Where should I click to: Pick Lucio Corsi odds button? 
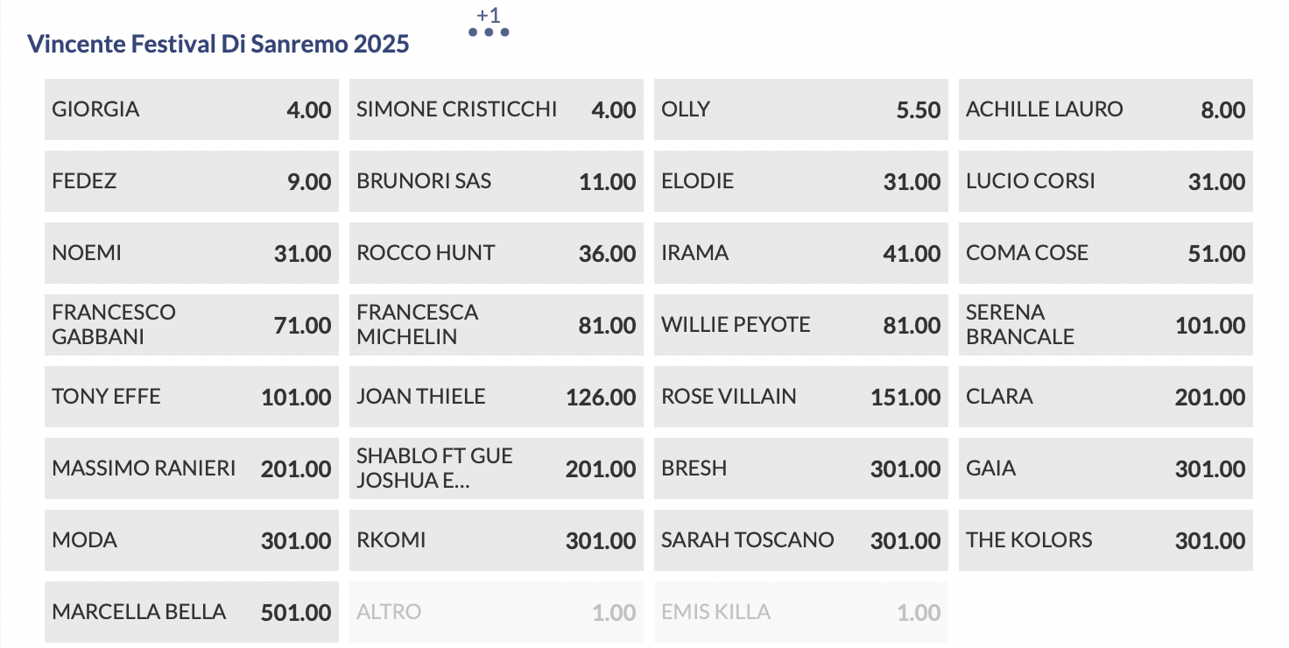(x=1105, y=181)
